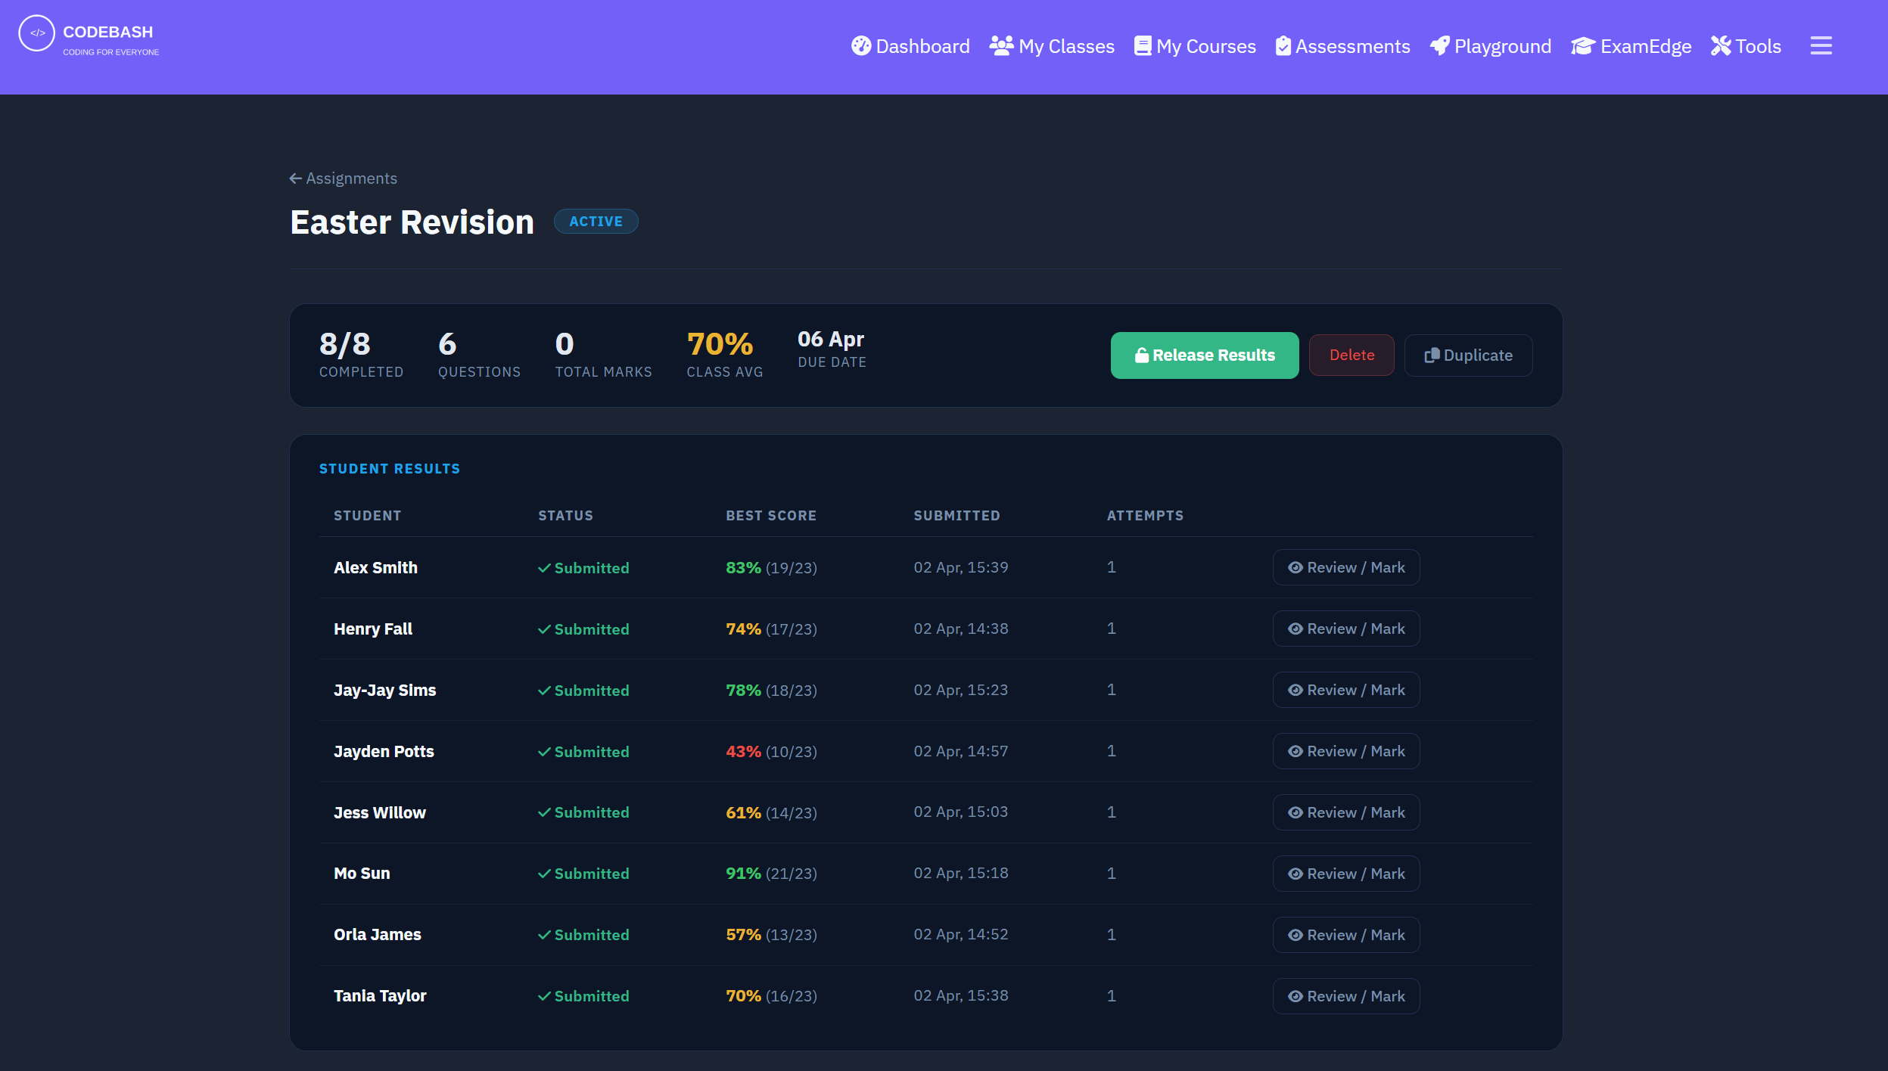
Task: Open the hamburger menu icon
Action: coord(1821,46)
